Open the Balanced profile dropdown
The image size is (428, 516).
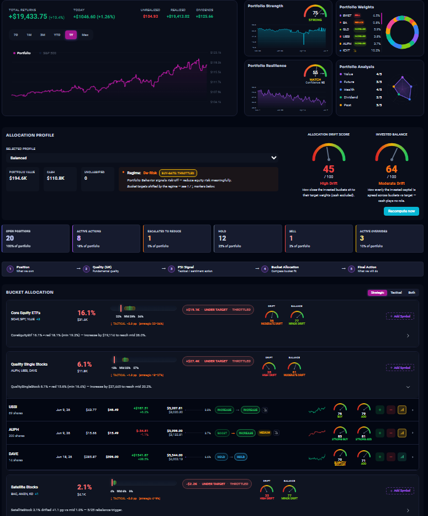coord(142,158)
